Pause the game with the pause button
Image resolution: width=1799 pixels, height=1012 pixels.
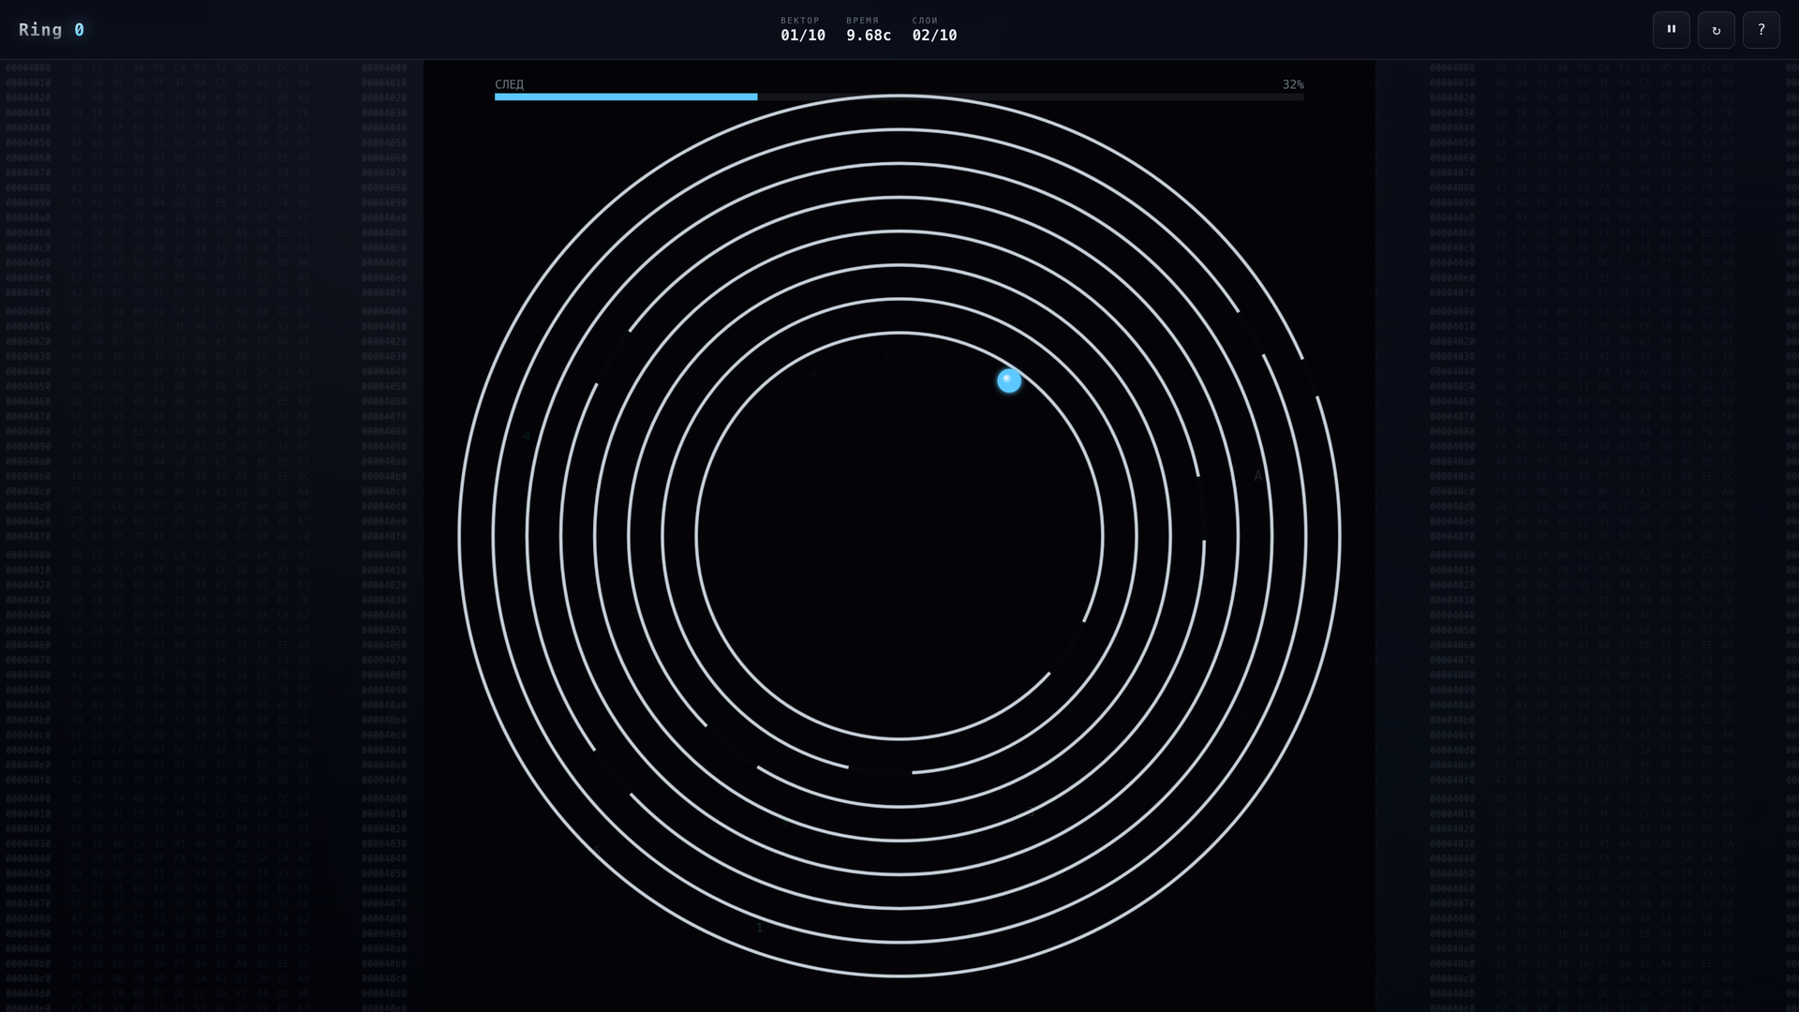tap(1671, 30)
